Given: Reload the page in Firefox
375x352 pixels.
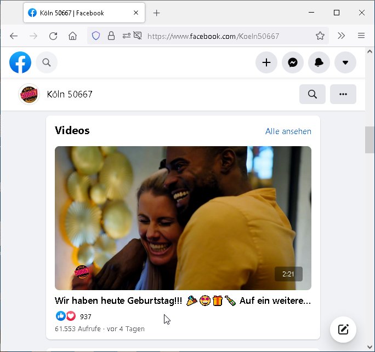Looking at the screenshot, I should click(x=53, y=36).
